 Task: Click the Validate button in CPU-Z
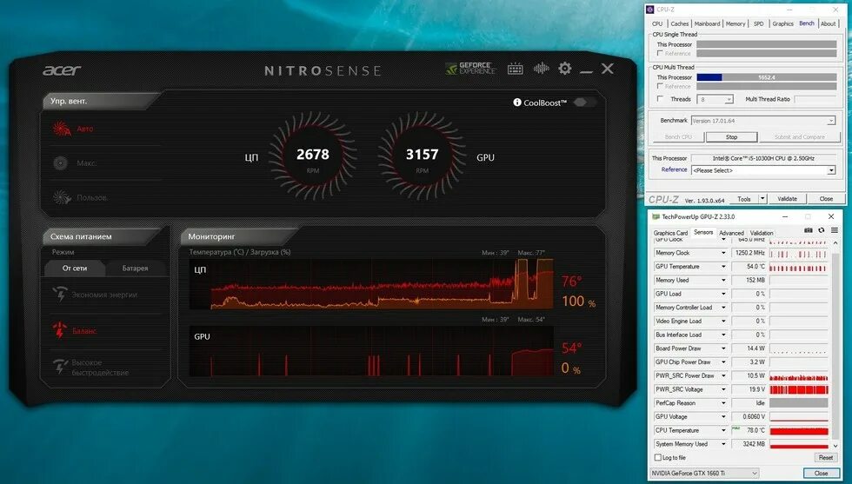787,199
